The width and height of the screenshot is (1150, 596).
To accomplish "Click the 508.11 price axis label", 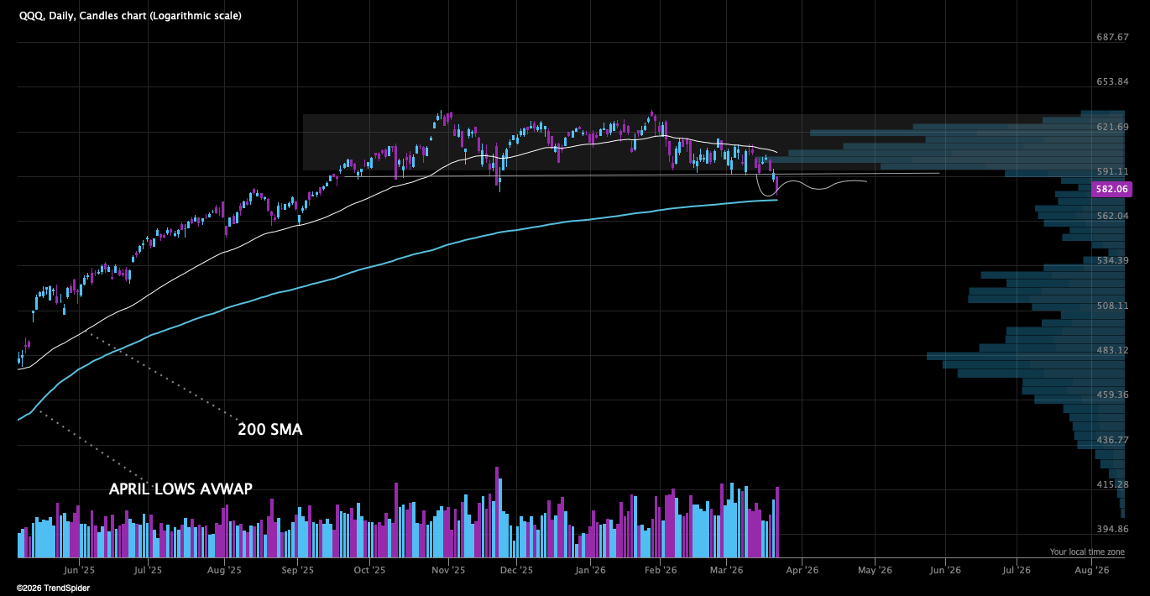I will coord(1112,306).
